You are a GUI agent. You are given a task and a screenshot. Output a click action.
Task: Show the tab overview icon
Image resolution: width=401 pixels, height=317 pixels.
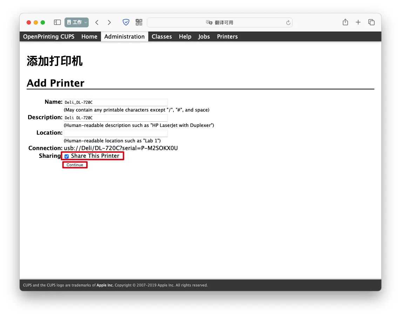click(x=372, y=22)
